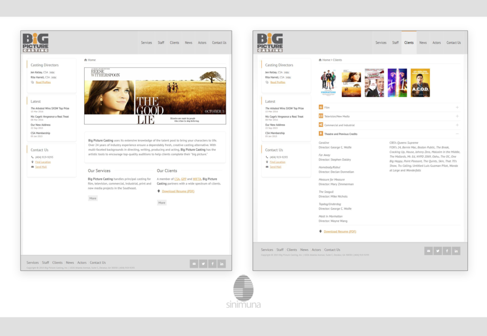Click the download icon beside resume link on Clients page

320,231
